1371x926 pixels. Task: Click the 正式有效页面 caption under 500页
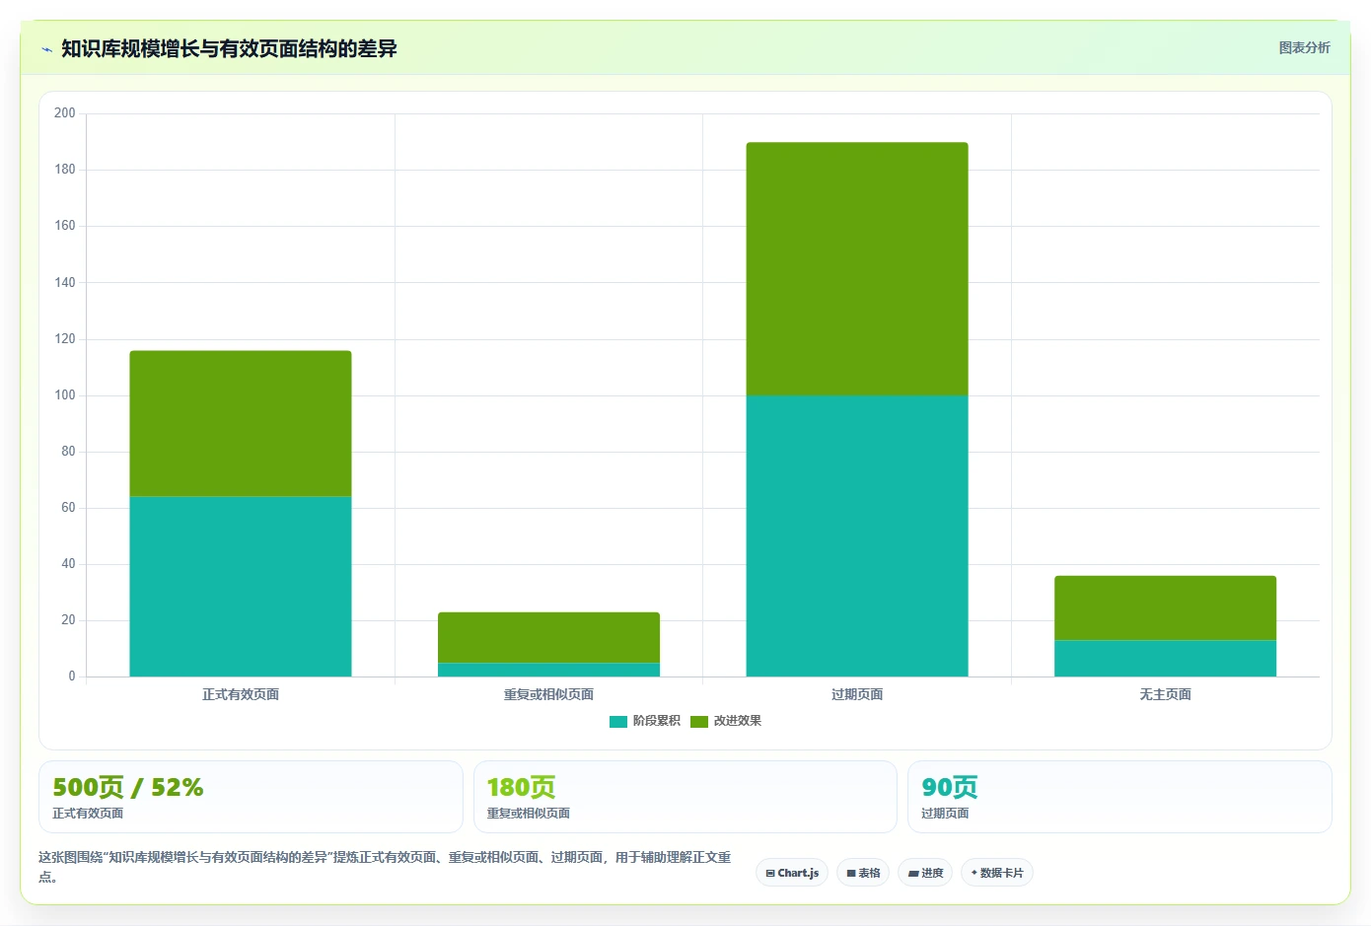pyautogui.click(x=88, y=814)
